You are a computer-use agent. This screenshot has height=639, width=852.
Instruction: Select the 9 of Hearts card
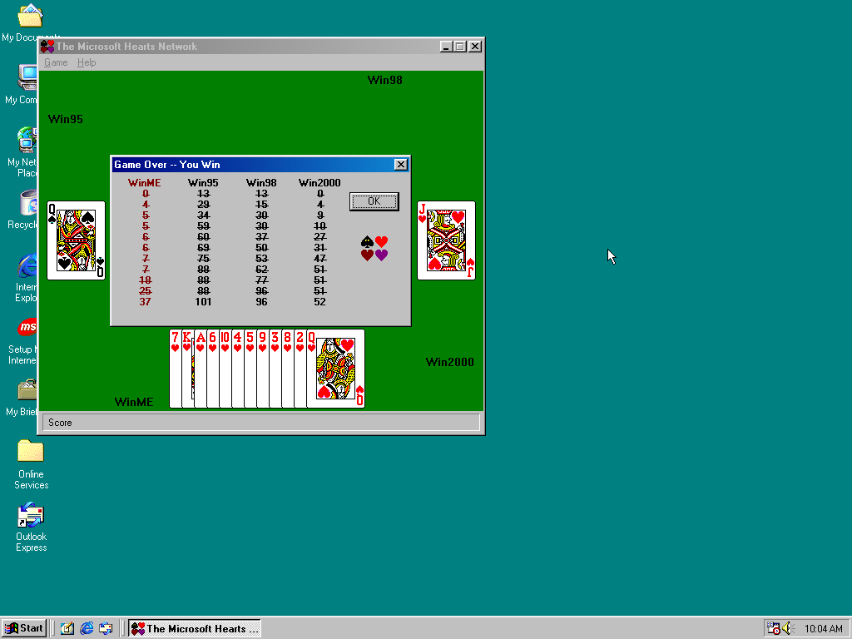[262, 369]
